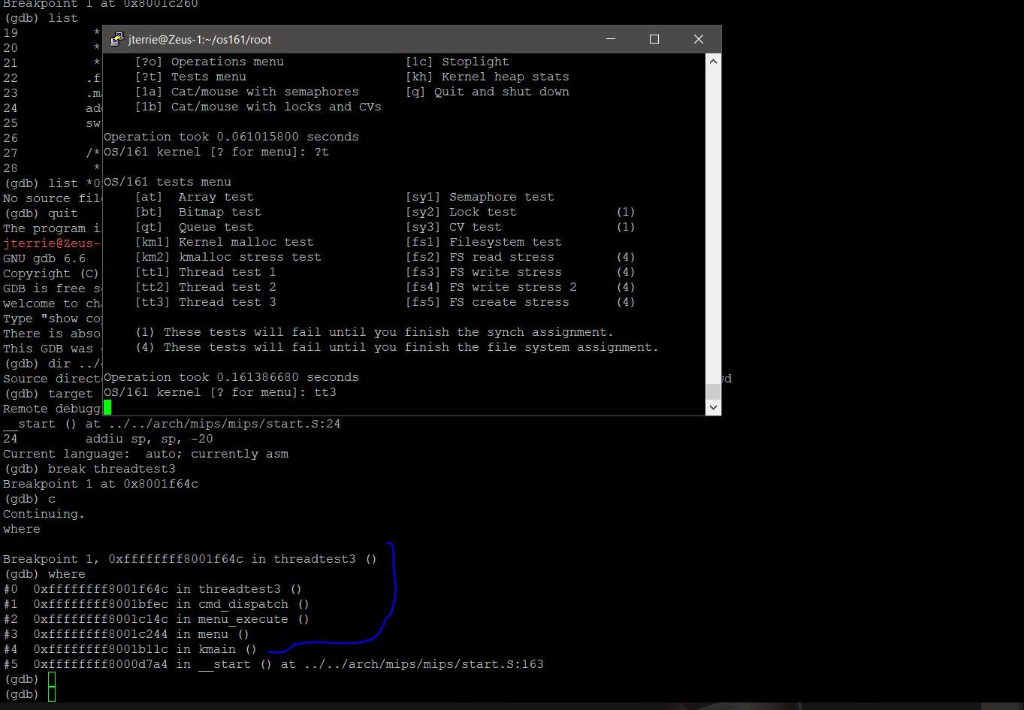The image size is (1024, 710).
Task: Click the '[sy1] Semaphore test' entry
Action: [x=480, y=197]
